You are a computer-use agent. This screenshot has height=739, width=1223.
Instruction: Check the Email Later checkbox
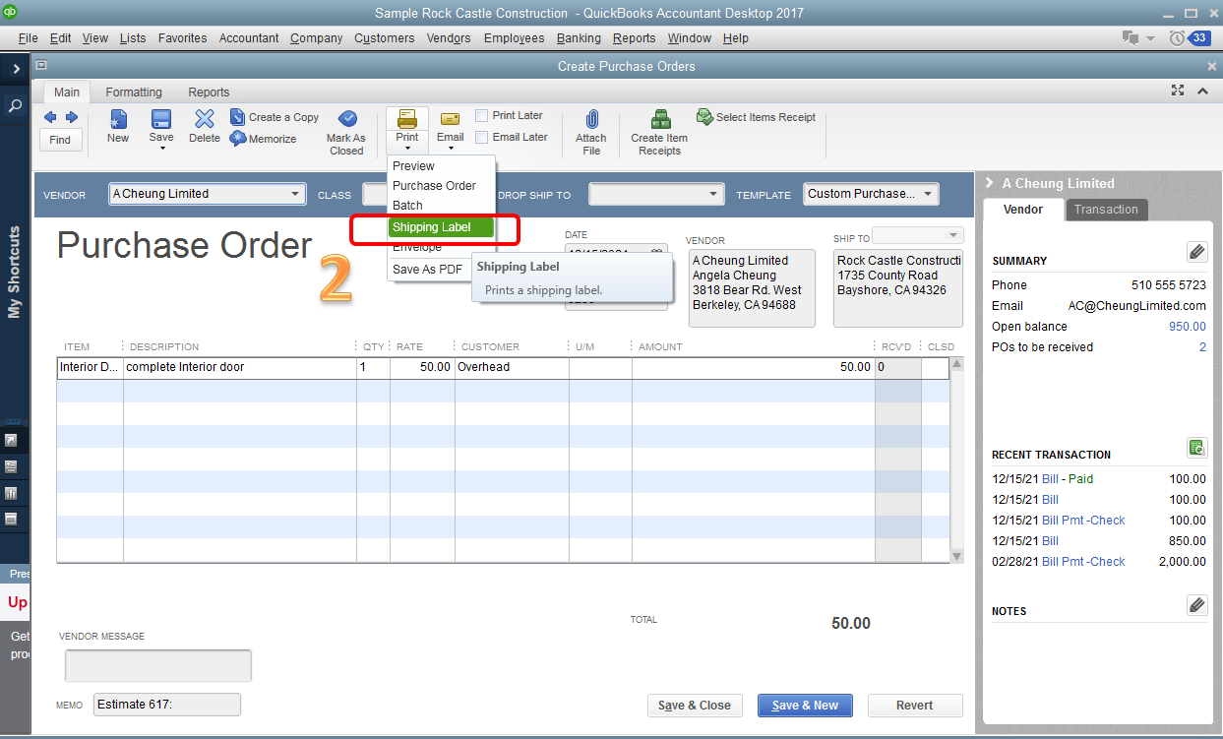pos(481,137)
